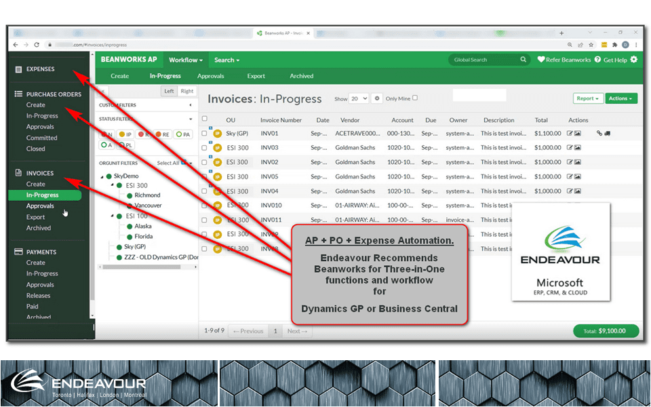
Task: Go back with the browser back arrow
Action: tap(16, 45)
